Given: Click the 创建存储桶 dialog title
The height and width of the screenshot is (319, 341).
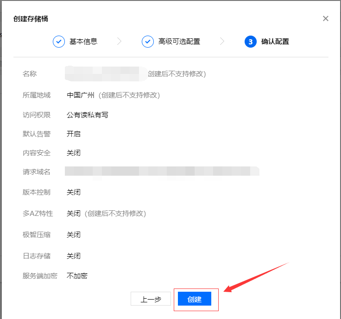Looking at the screenshot, I should click(x=31, y=19).
